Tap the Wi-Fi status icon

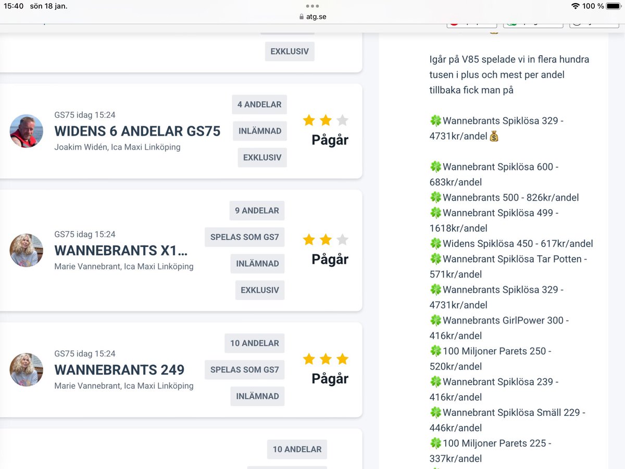575,6
